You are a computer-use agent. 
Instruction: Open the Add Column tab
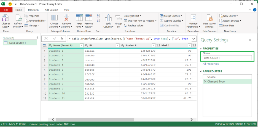[51, 10]
